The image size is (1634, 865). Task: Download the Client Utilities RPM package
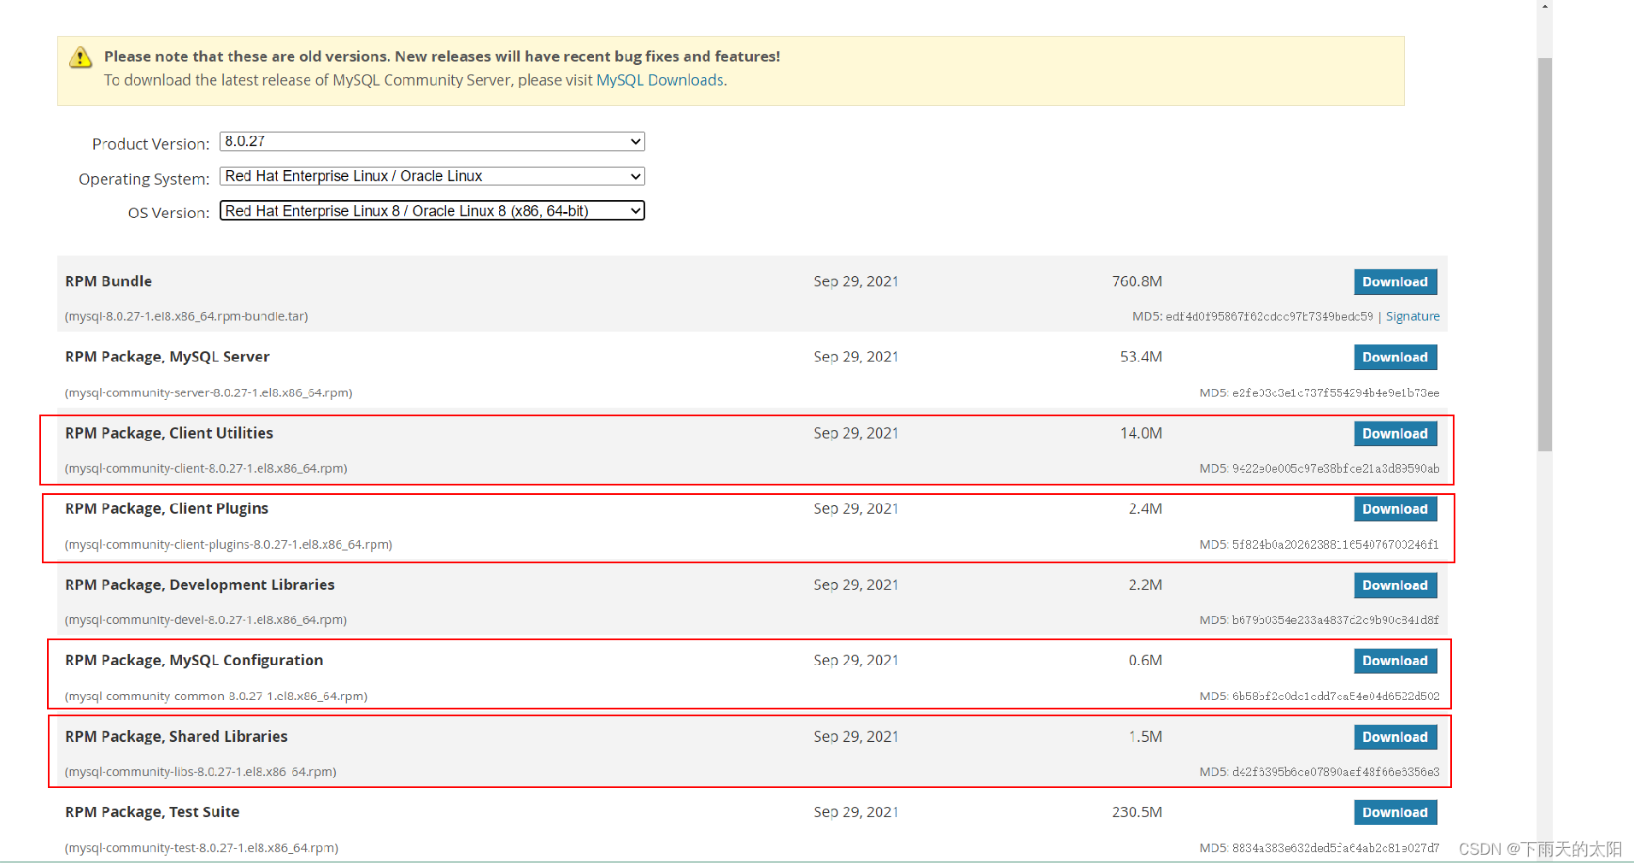[1396, 433]
